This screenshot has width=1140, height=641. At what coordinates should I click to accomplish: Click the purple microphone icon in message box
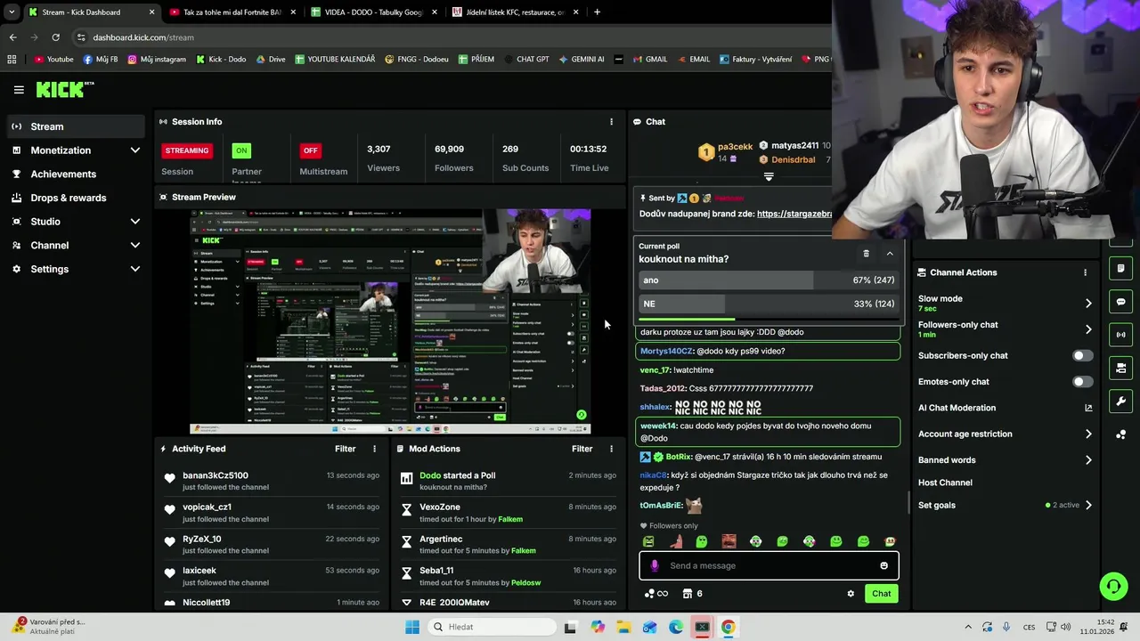click(x=655, y=565)
